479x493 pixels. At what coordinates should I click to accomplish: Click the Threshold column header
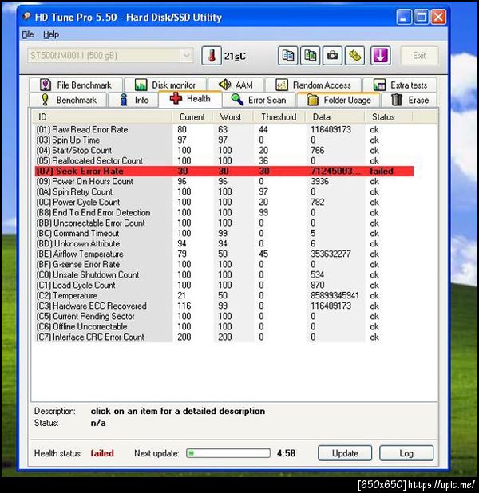pyautogui.click(x=279, y=117)
